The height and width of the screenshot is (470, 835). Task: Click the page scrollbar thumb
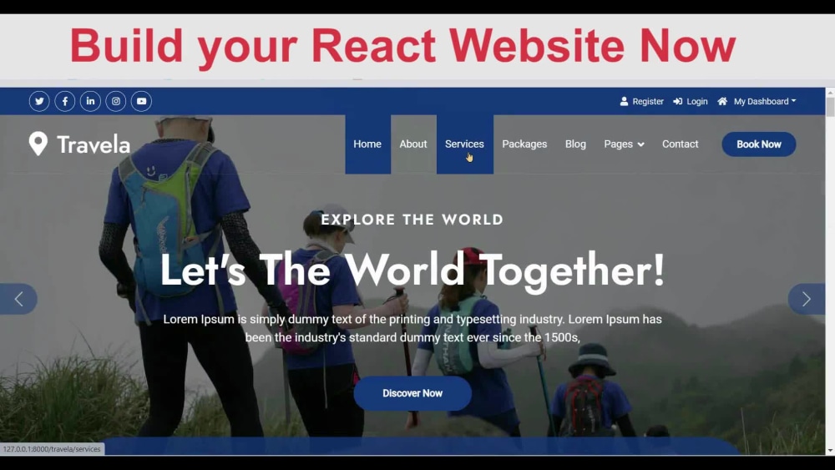point(830,107)
